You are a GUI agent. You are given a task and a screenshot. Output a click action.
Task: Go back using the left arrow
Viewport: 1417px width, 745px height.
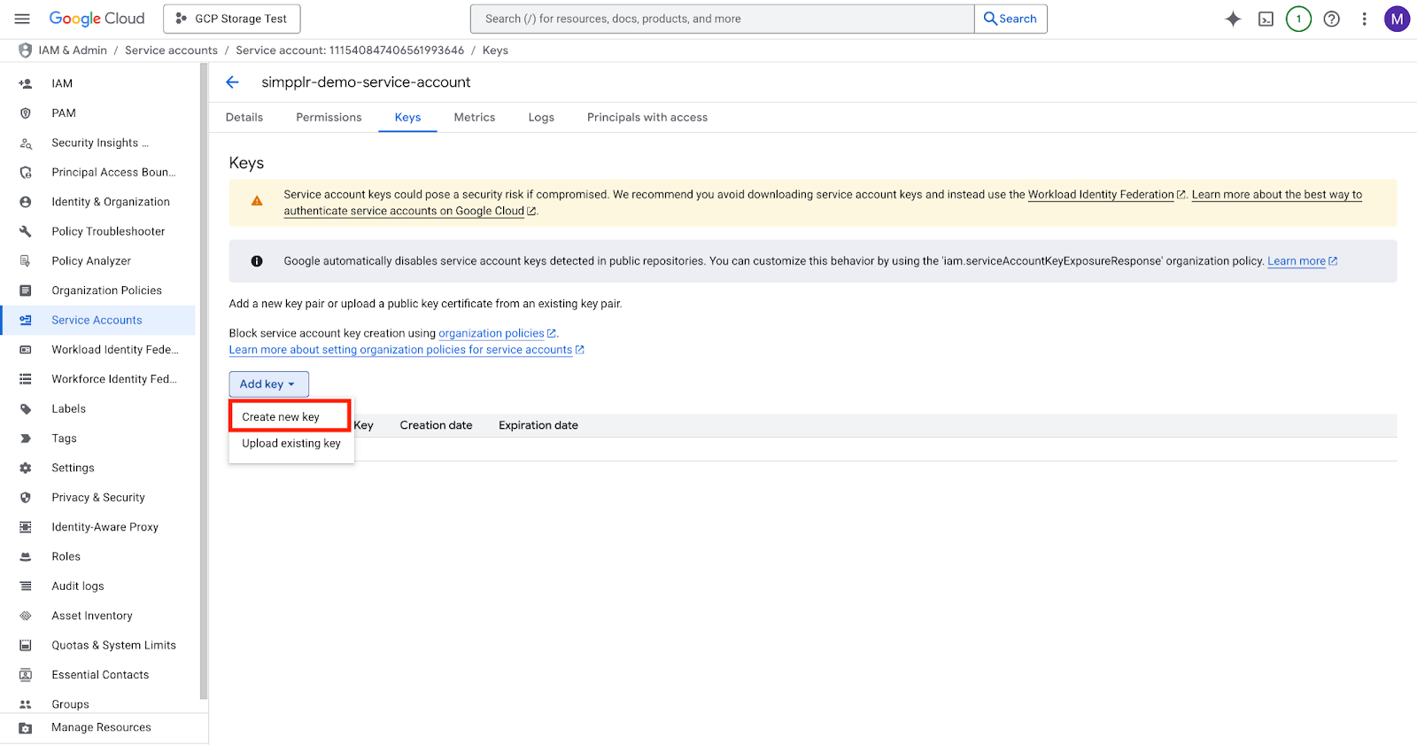[233, 82]
